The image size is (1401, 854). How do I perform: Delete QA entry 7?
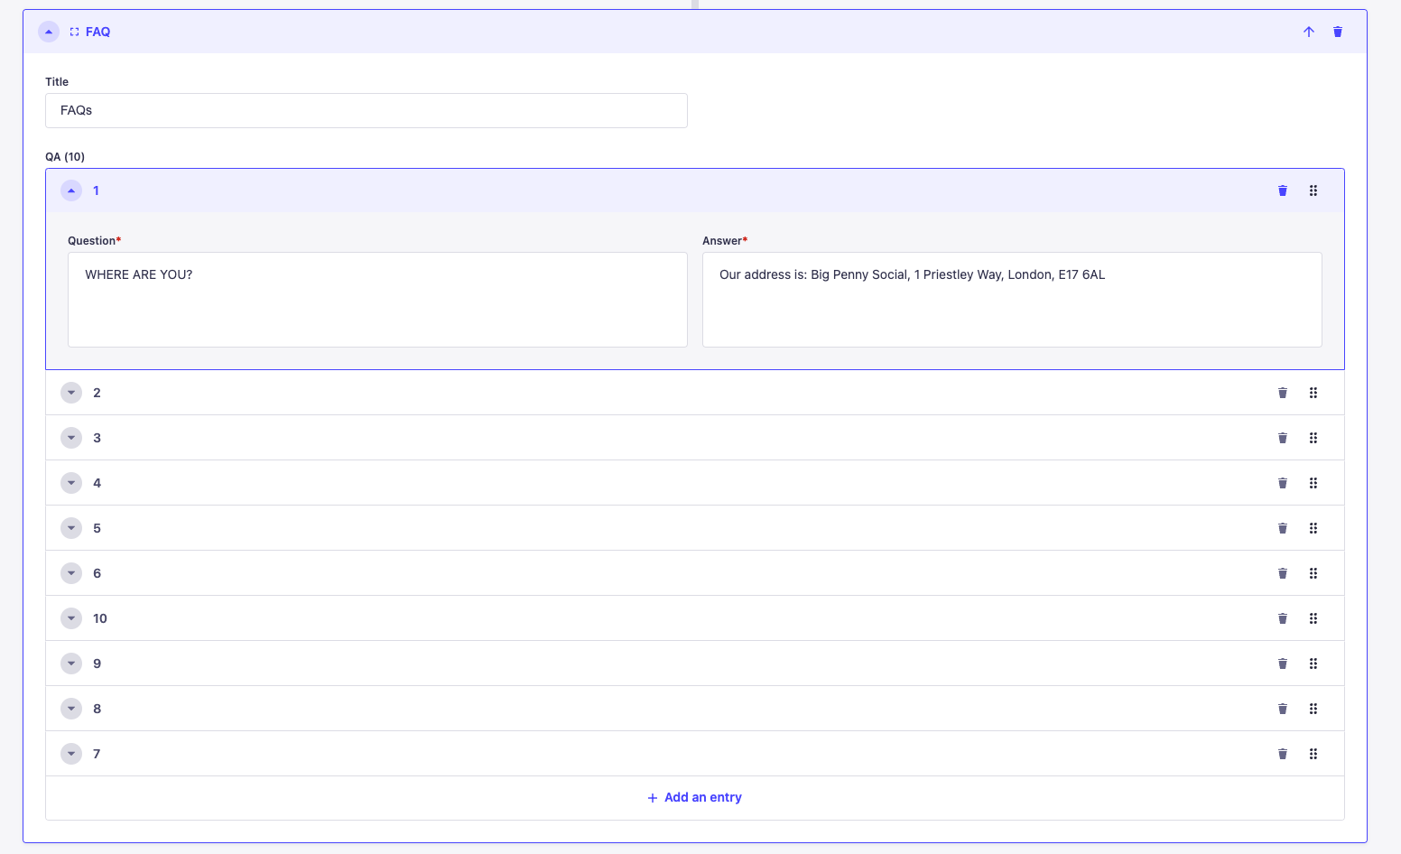[1283, 754]
